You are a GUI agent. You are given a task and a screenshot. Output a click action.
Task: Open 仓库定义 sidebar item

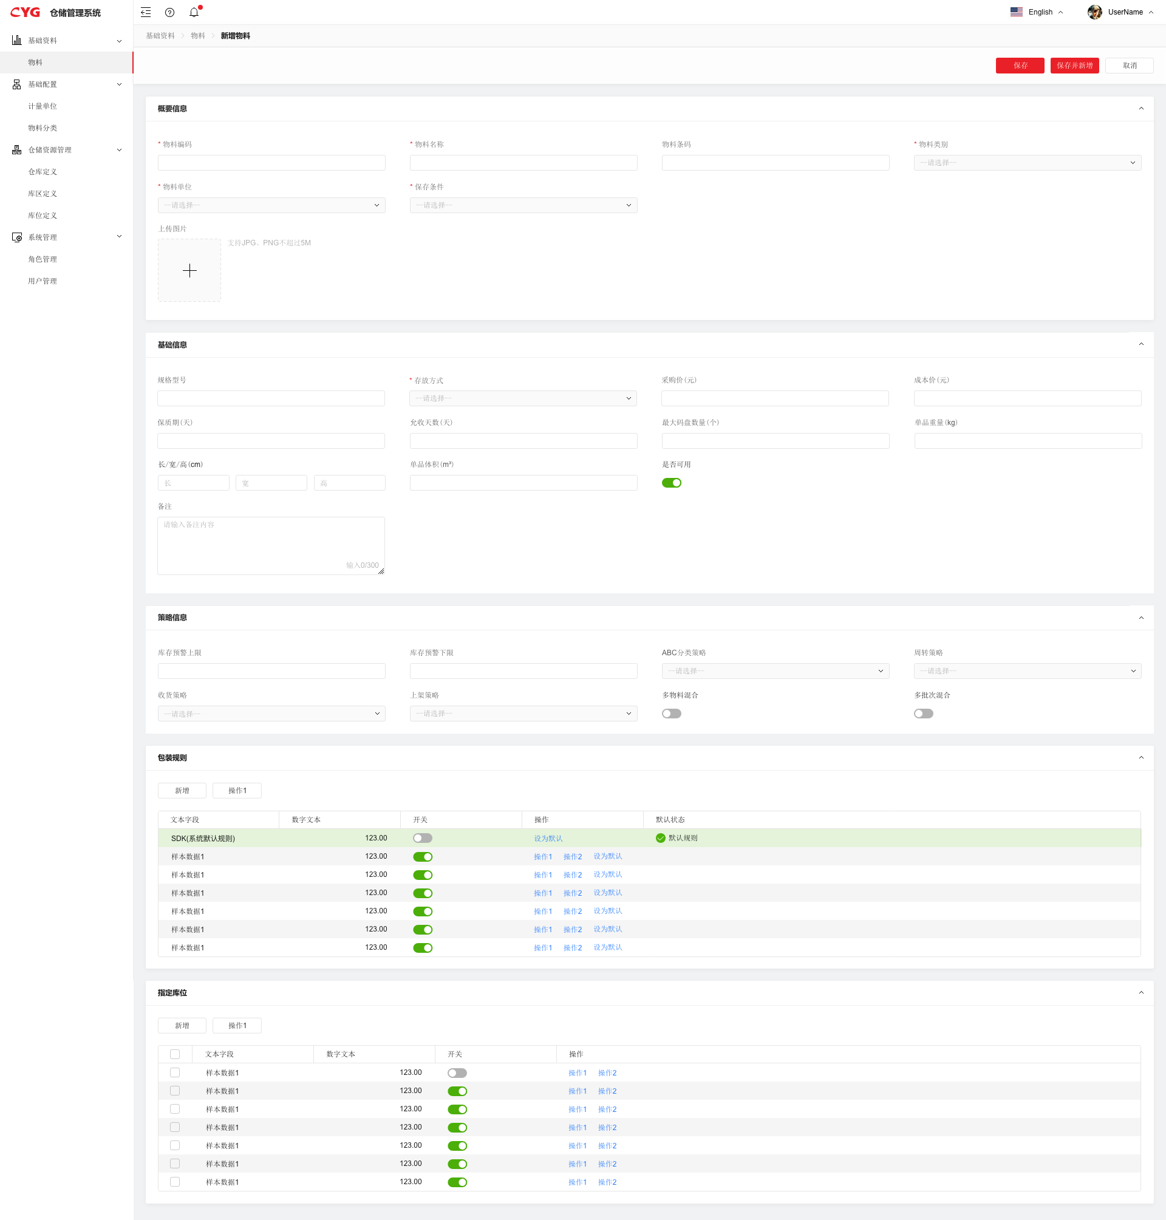(43, 171)
